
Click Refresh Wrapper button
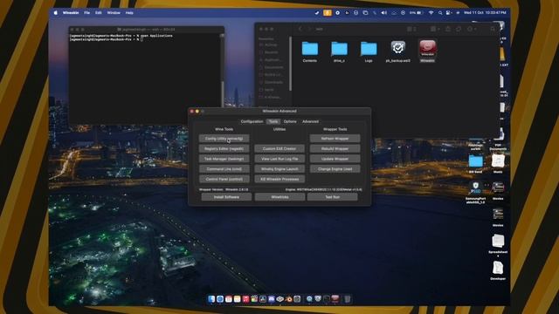pyautogui.click(x=335, y=139)
